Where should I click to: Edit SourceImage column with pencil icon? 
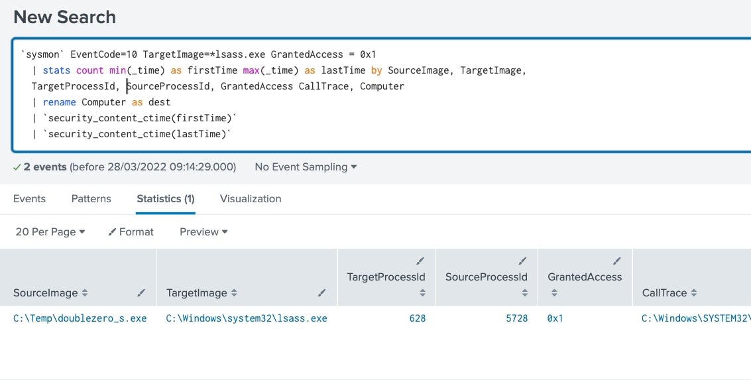tap(141, 292)
